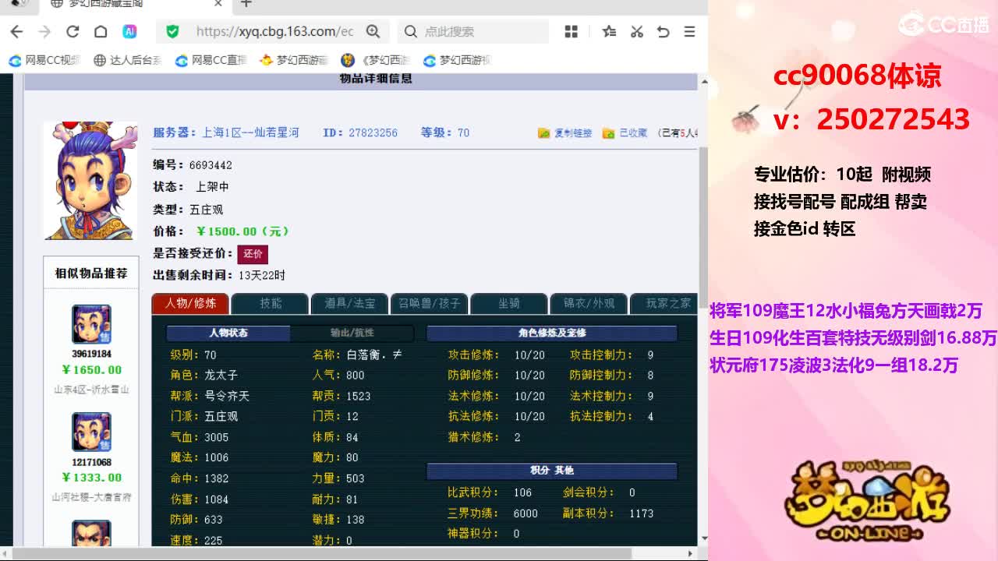Click the remaining time 13天22时

[x=262, y=275]
